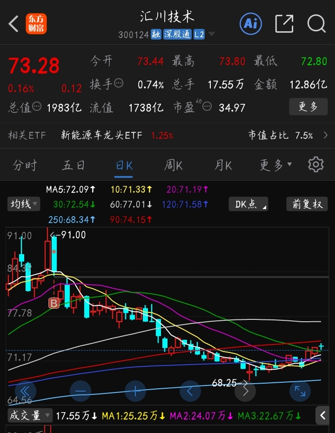The image size is (335, 433).
Task: Switch to 周K chart tab
Action: click(173, 165)
